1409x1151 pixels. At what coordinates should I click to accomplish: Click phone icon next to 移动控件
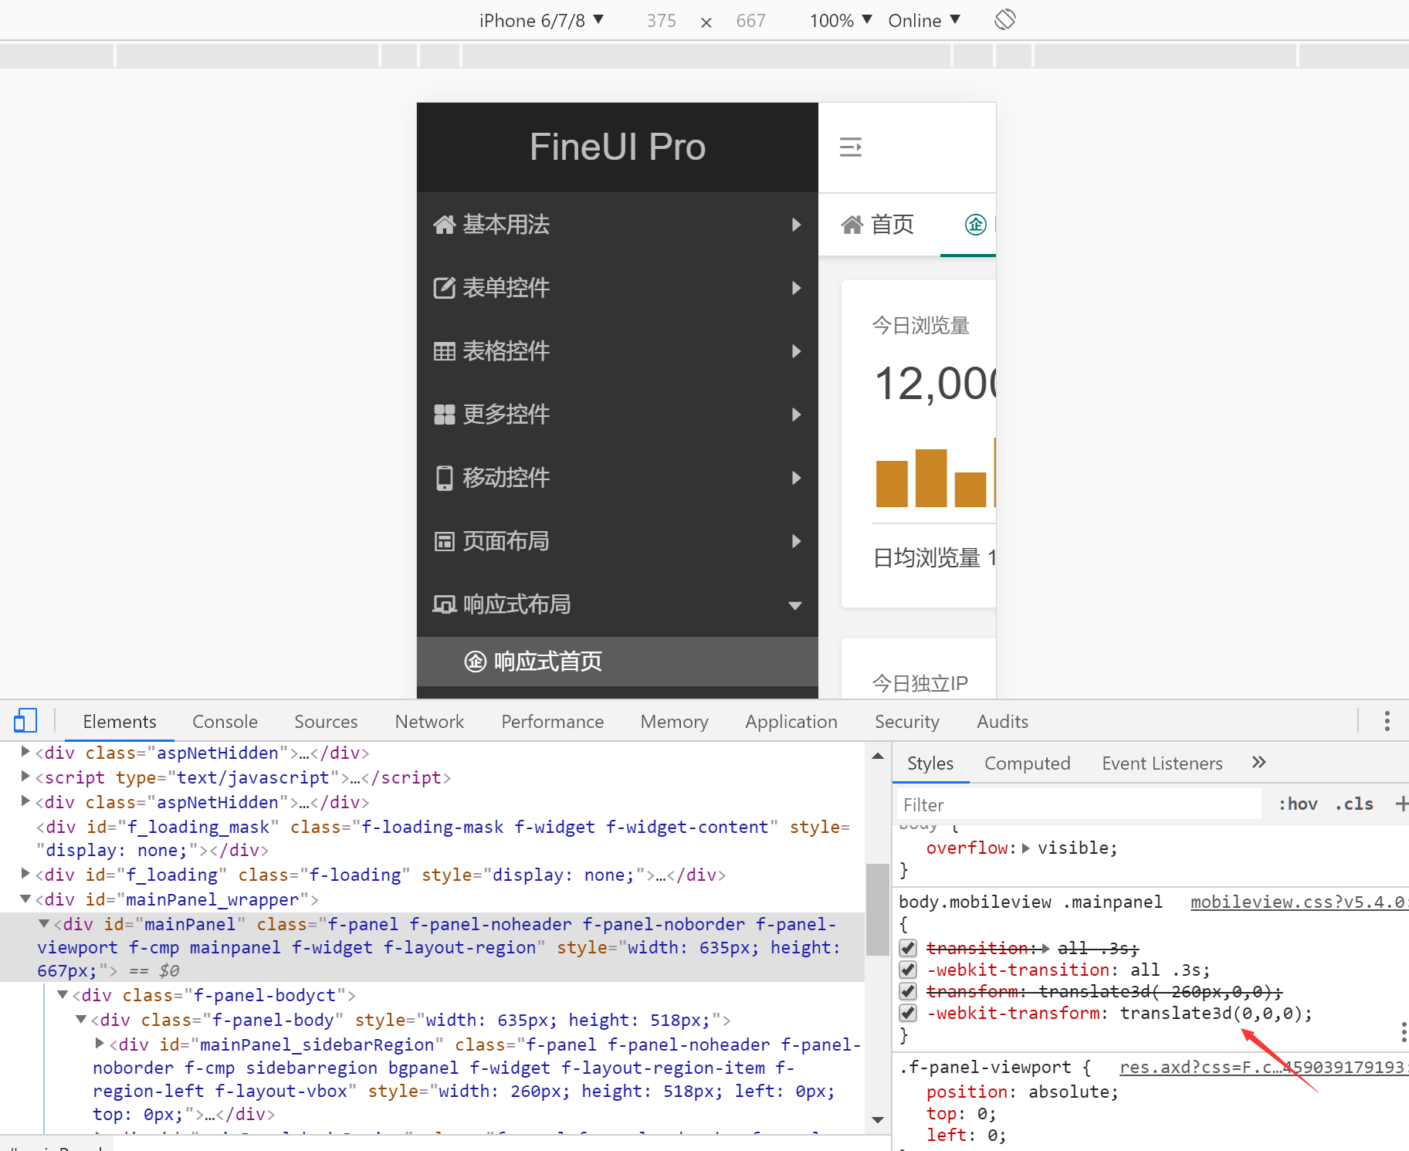[444, 478]
